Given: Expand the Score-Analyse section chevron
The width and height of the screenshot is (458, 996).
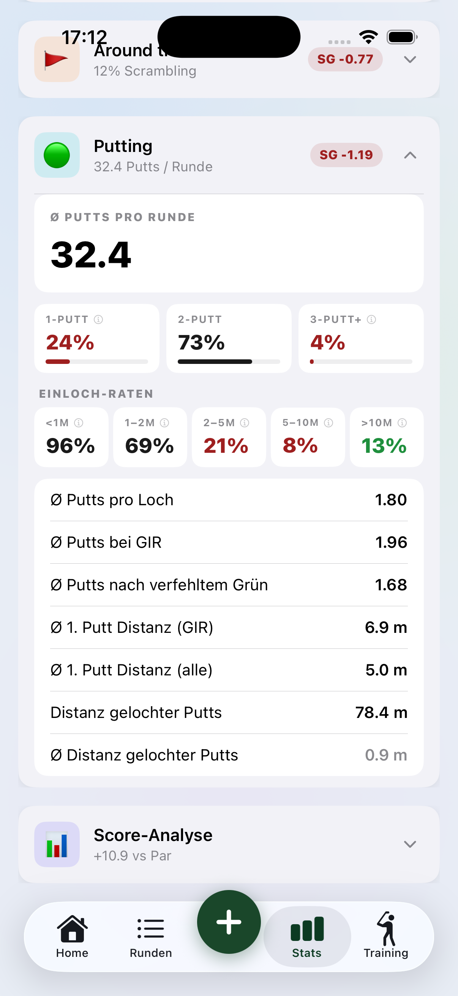Looking at the screenshot, I should coord(410,844).
